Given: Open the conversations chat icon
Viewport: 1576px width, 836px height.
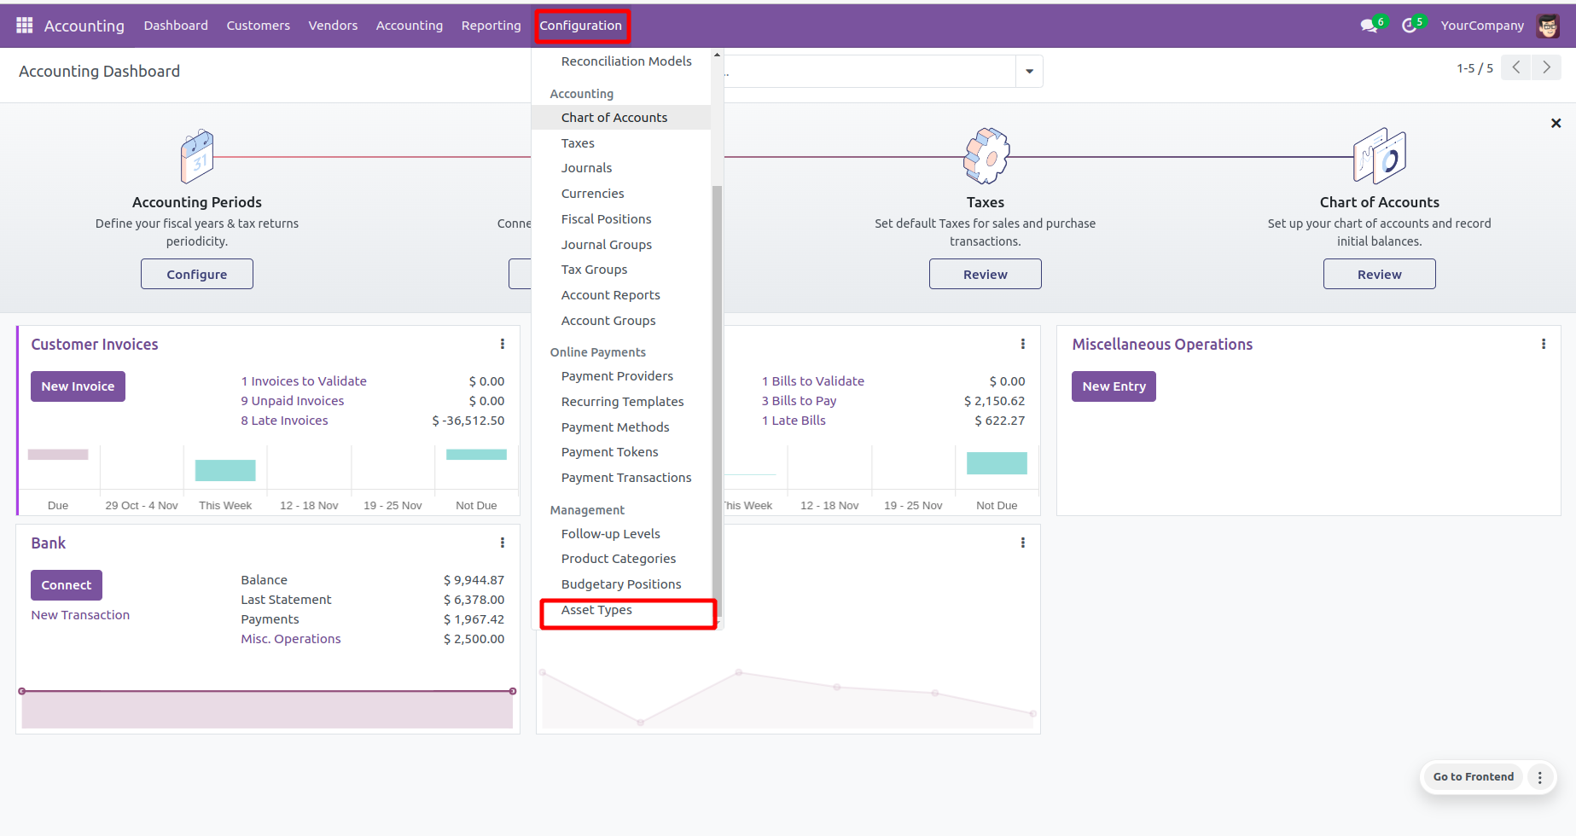Looking at the screenshot, I should (1369, 26).
